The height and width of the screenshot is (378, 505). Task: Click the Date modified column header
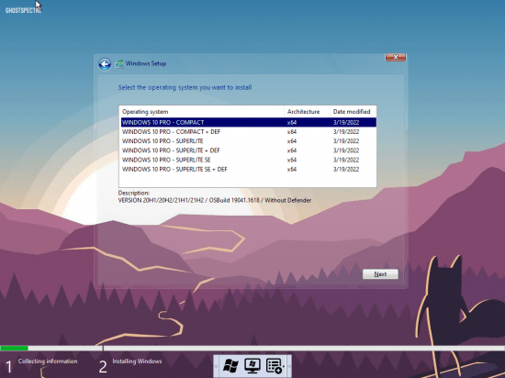coord(353,112)
